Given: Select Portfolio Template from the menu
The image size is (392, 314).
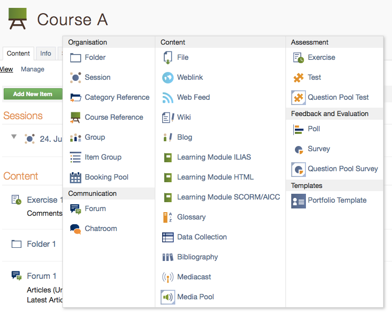Looking at the screenshot, I should click(x=337, y=201).
